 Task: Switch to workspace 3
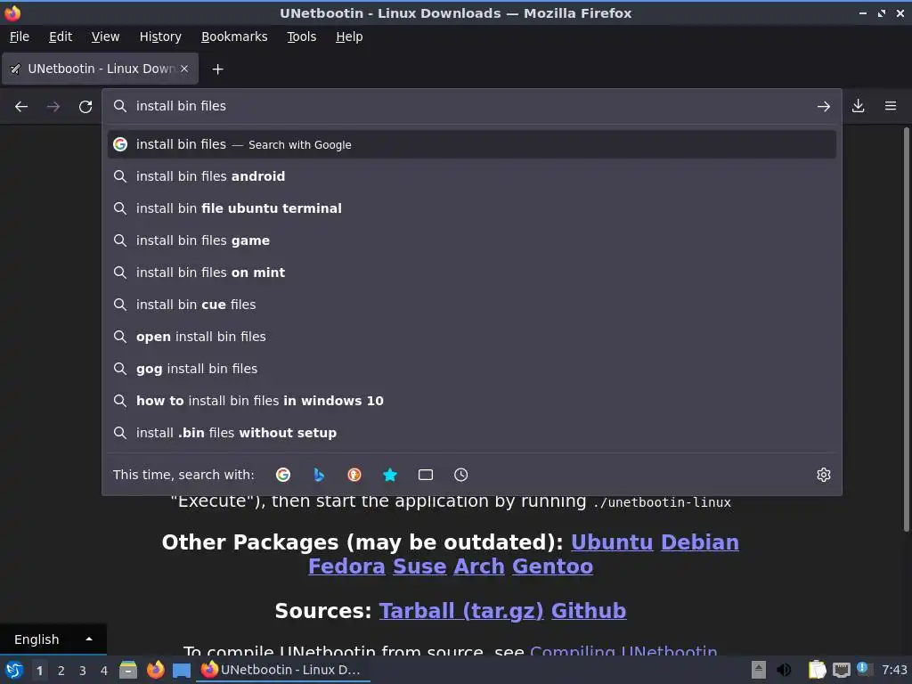tap(83, 671)
